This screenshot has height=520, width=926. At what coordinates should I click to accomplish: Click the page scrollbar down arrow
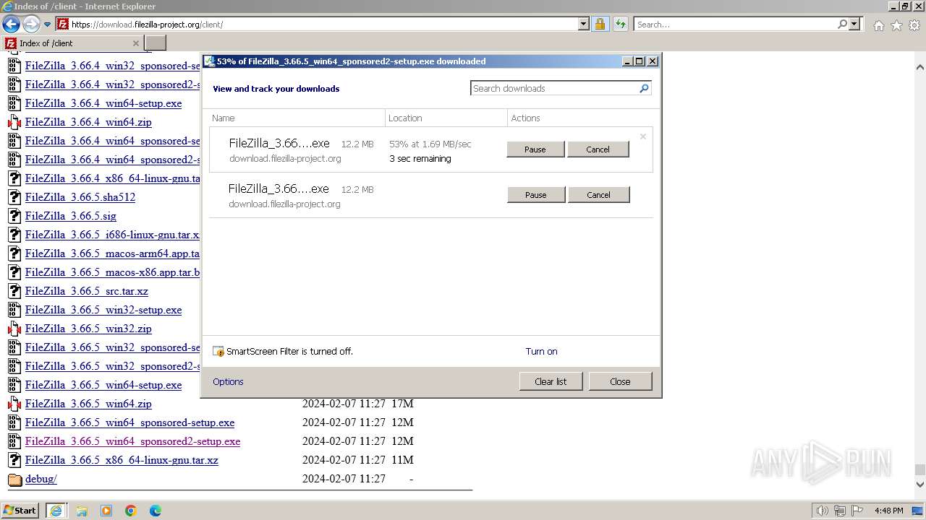(919, 485)
